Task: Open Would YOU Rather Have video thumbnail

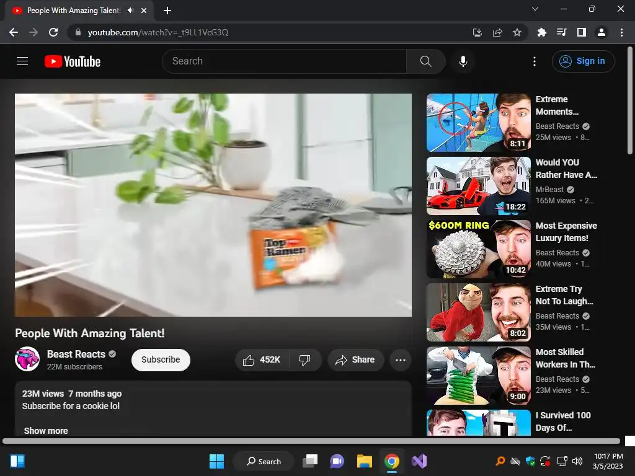Action: coord(479,186)
